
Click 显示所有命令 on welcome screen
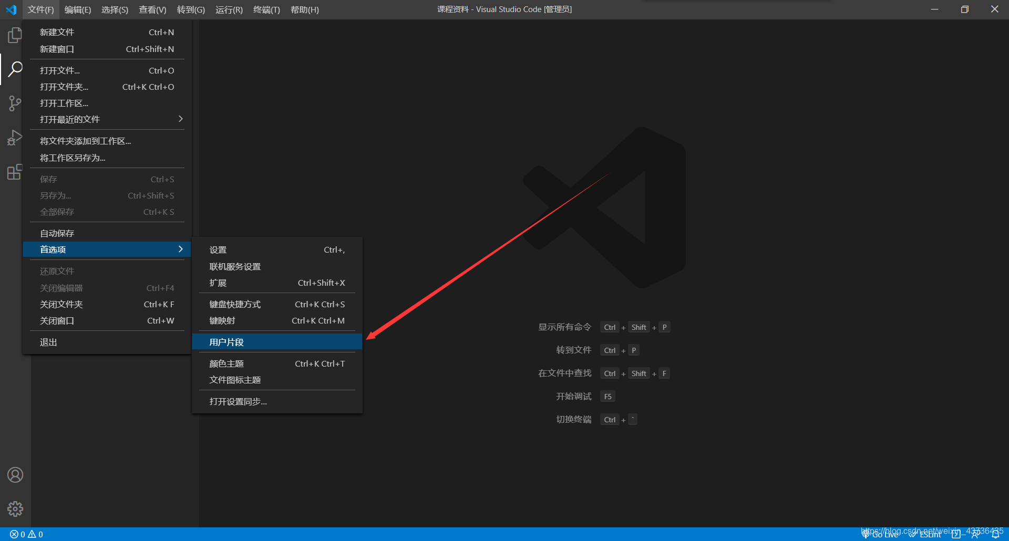[x=564, y=327]
